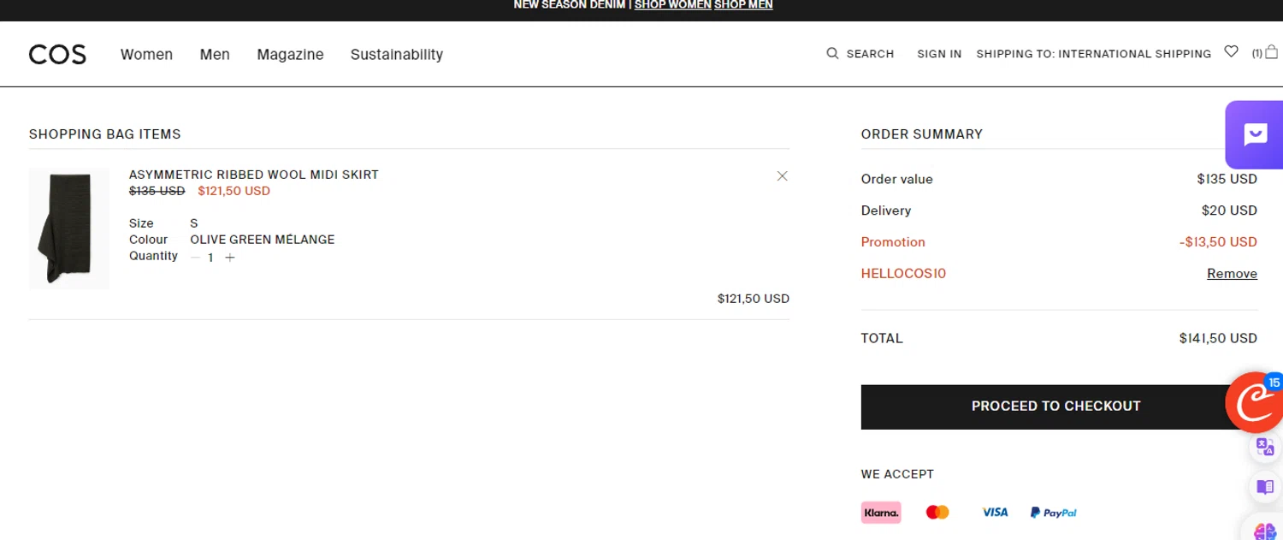Open the Men menu
The height and width of the screenshot is (540, 1283).
[215, 55]
